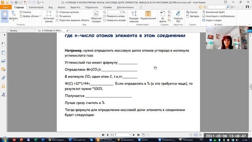
Task: Collapse the ribbon with the chevron
Action: point(249,24)
